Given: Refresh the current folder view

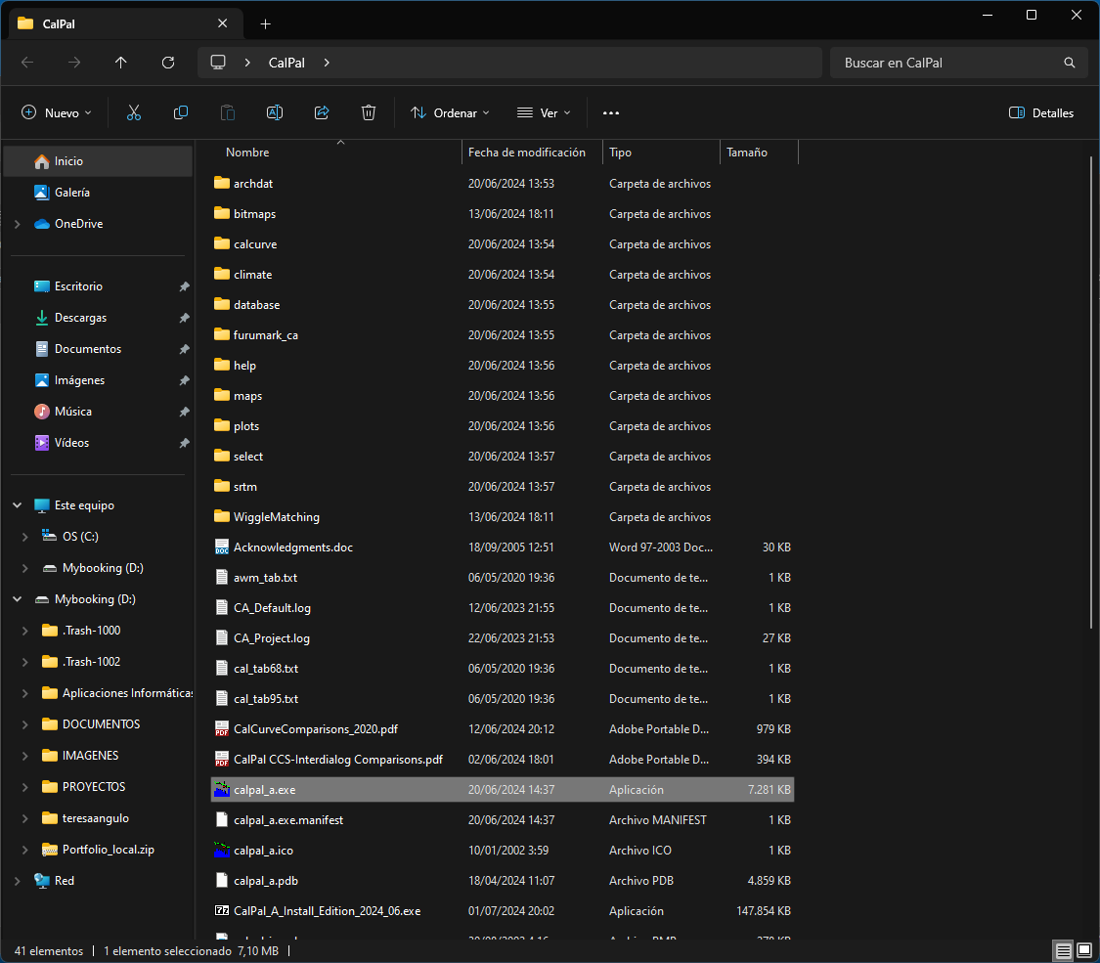Looking at the screenshot, I should [x=168, y=63].
